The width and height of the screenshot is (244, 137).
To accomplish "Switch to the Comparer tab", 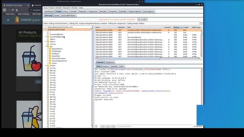I will coord(113,11).
